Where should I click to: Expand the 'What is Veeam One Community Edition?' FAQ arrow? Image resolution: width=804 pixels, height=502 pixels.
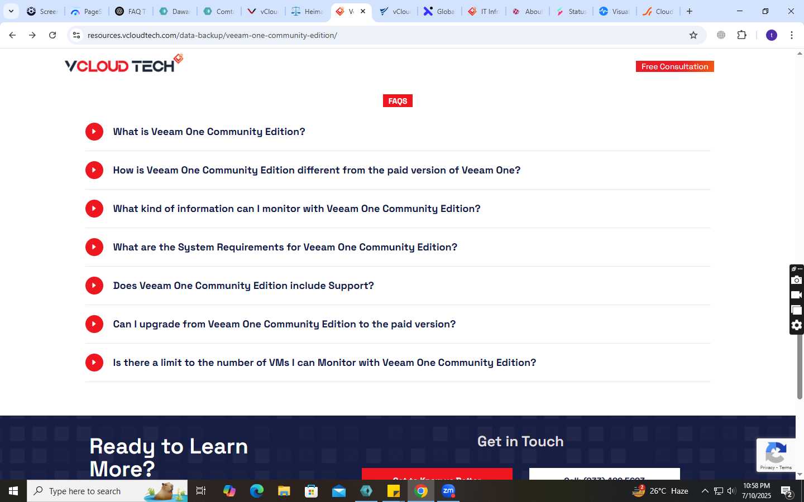pos(94,132)
